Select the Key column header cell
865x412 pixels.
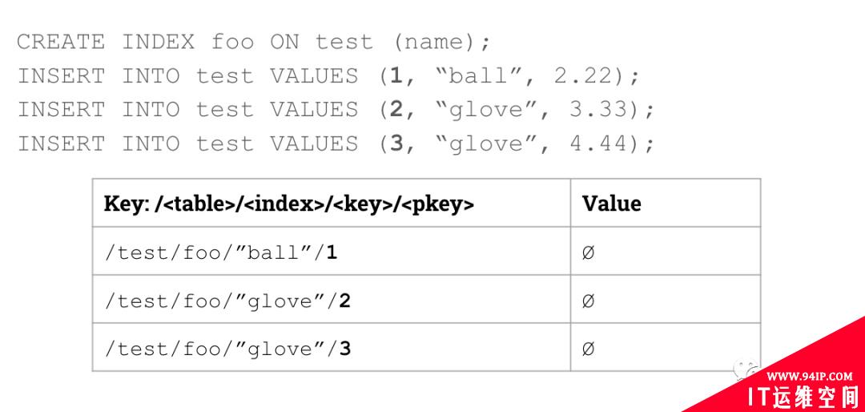coord(331,204)
